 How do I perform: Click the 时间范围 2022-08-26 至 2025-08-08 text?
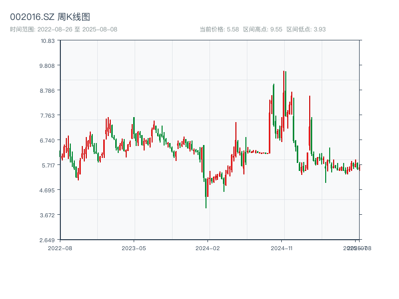[x=64, y=29]
